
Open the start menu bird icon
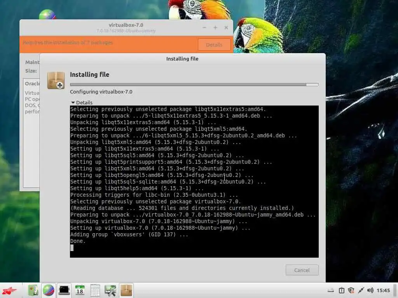point(10,290)
